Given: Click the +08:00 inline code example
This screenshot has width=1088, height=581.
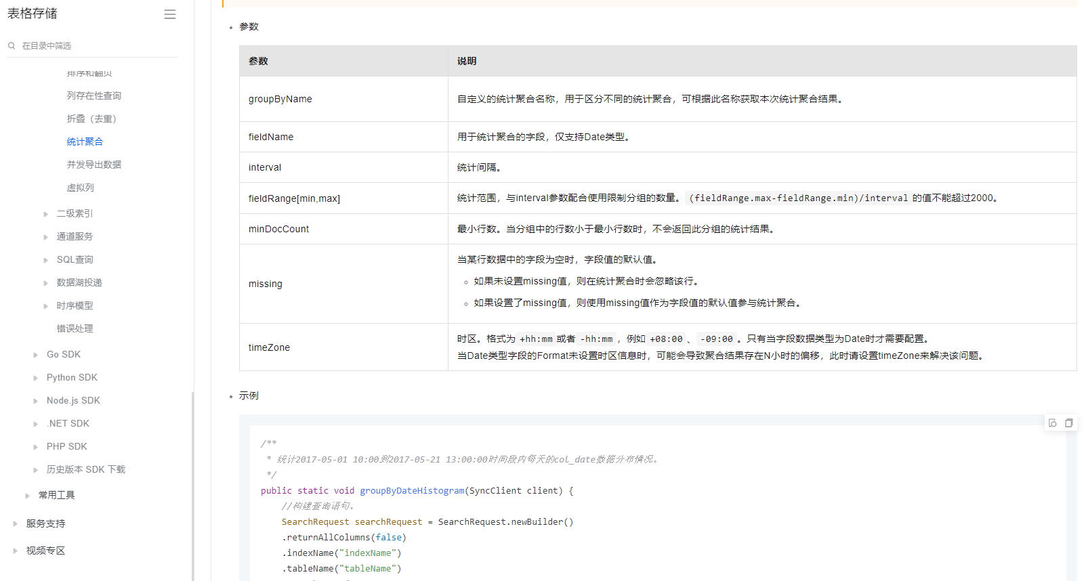Looking at the screenshot, I should 666,339.
